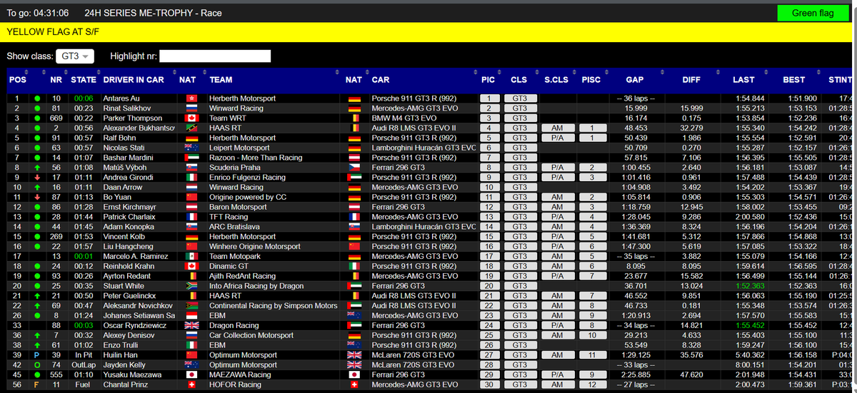The image size is (857, 393).
Task: Click Canada flag next to Parker Thompson
Action: click(191, 118)
